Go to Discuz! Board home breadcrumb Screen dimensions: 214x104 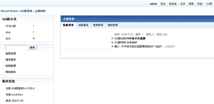9,11
